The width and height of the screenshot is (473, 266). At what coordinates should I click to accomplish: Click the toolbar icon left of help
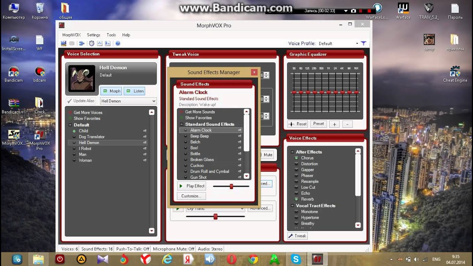point(108,43)
